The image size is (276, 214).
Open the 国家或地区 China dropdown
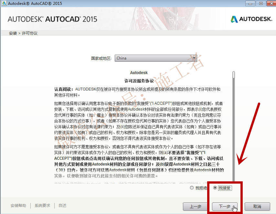click(156, 58)
